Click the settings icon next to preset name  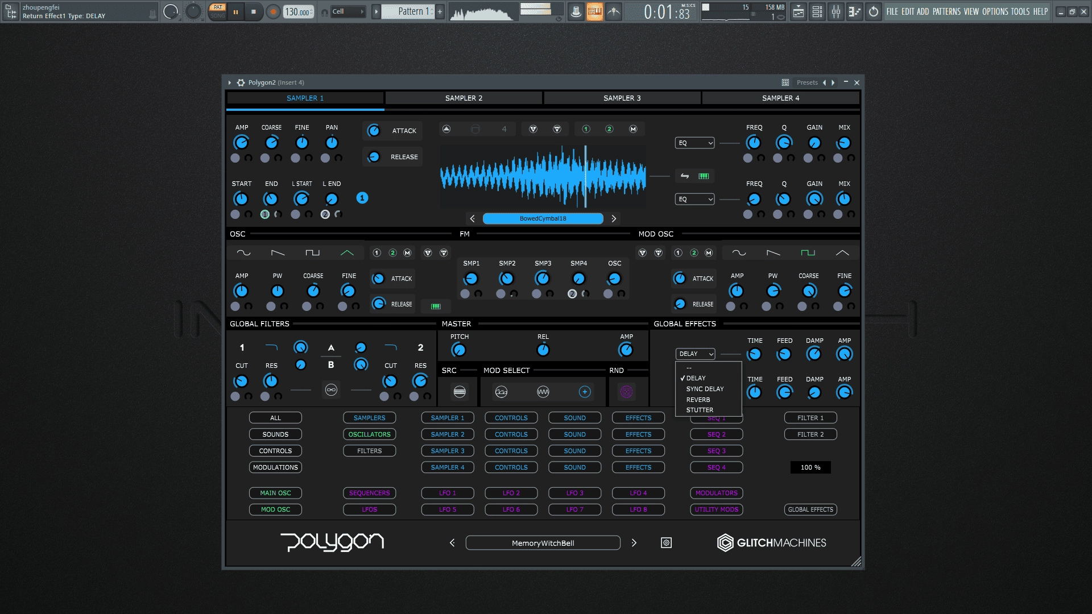(666, 543)
